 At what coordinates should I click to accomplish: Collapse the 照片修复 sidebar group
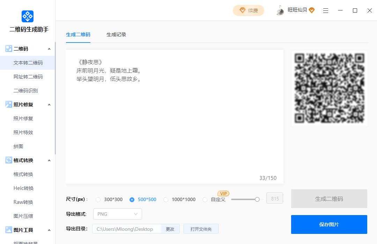click(x=49, y=105)
